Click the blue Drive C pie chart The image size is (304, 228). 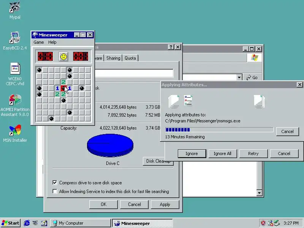[110, 145]
